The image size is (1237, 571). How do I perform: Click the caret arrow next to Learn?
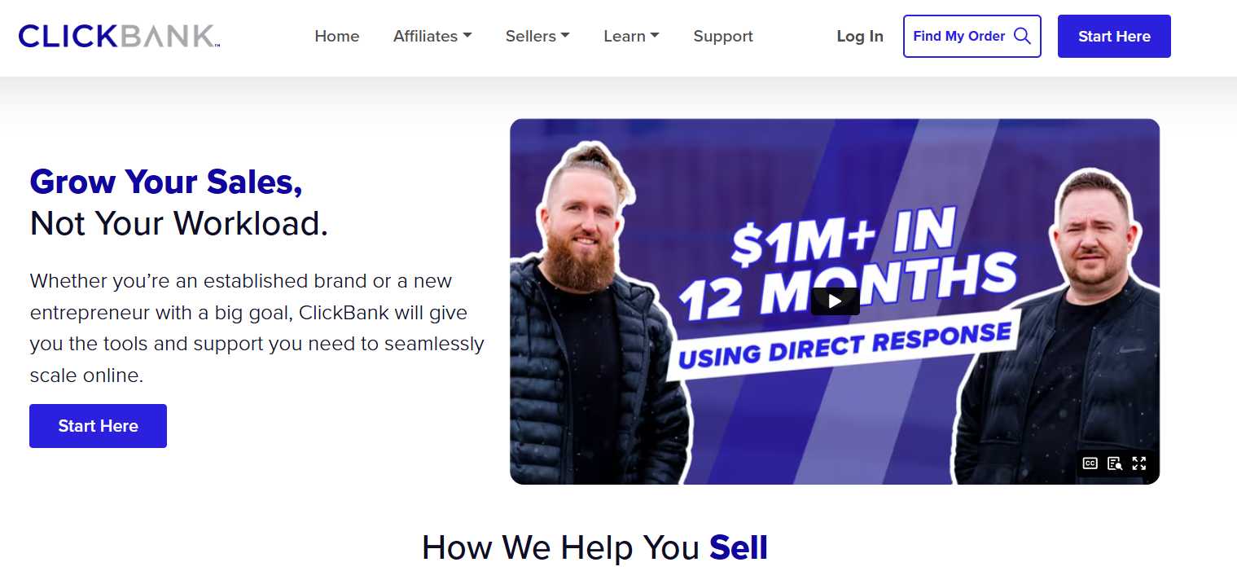[x=655, y=35]
